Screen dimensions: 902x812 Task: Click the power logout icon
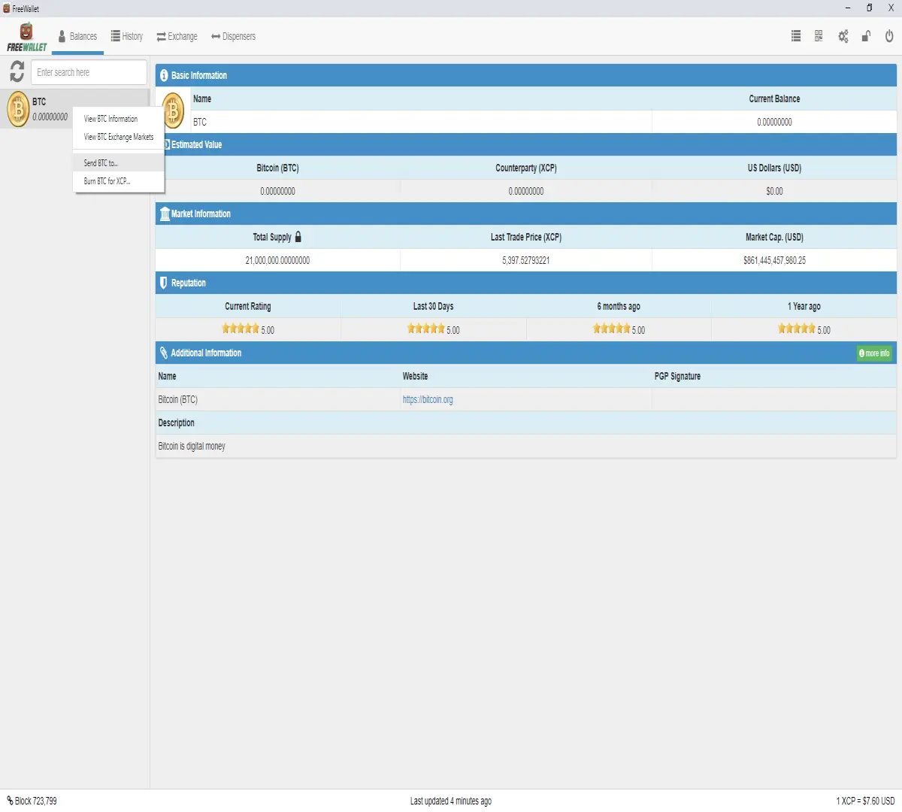[x=889, y=36]
